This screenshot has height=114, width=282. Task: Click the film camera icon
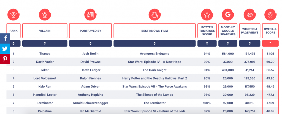(x=154, y=14)
